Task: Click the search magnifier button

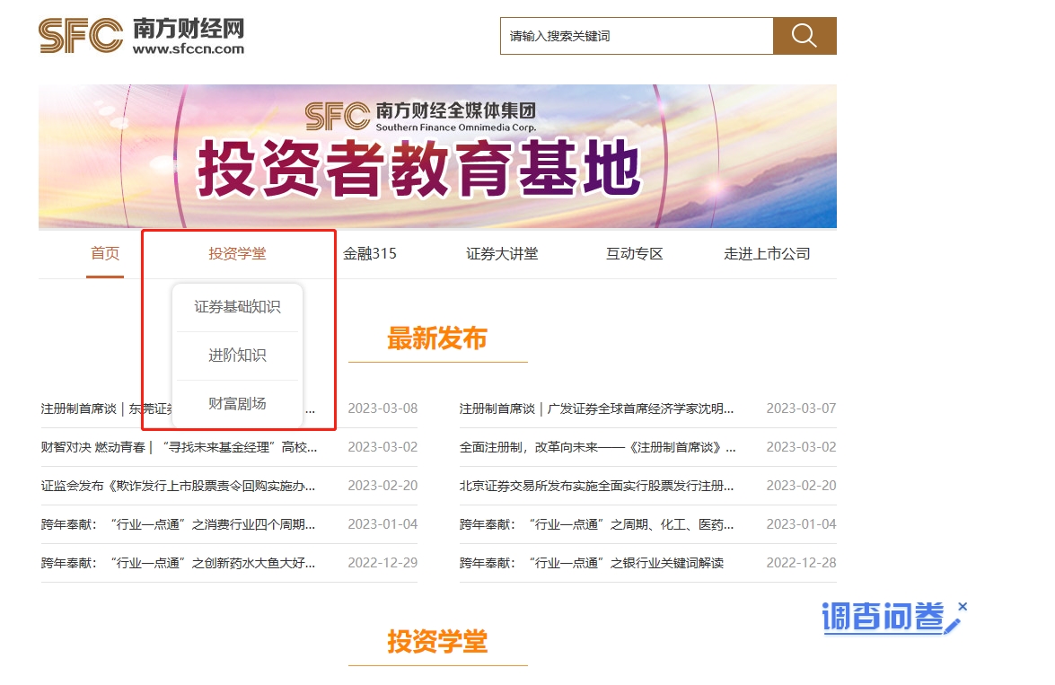Action: coord(804,36)
